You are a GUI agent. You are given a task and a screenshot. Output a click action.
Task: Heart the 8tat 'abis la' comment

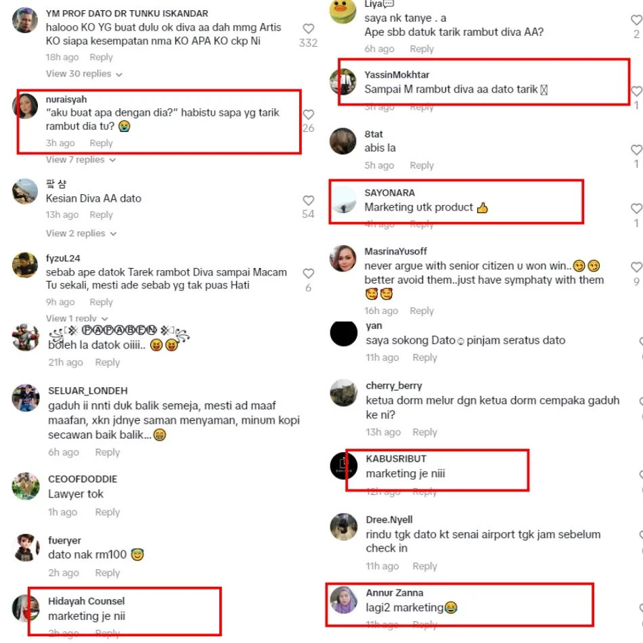click(636, 150)
